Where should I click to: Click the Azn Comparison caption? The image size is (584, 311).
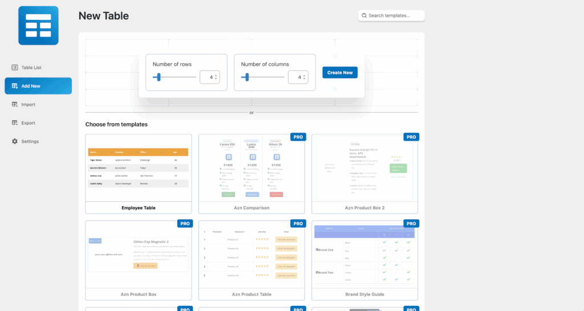[252, 208]
